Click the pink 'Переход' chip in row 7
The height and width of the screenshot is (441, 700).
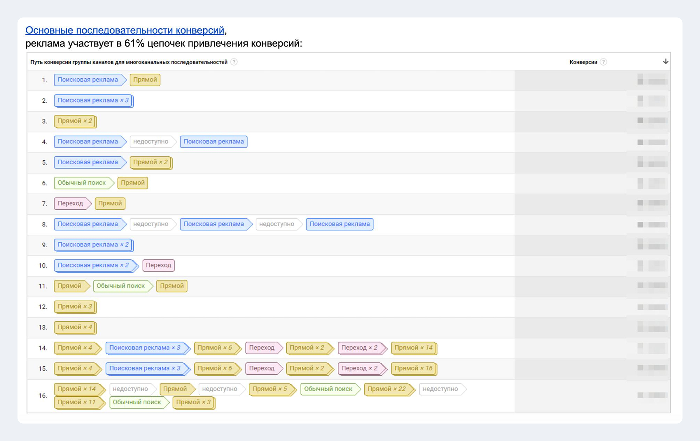tap(70, 204)
